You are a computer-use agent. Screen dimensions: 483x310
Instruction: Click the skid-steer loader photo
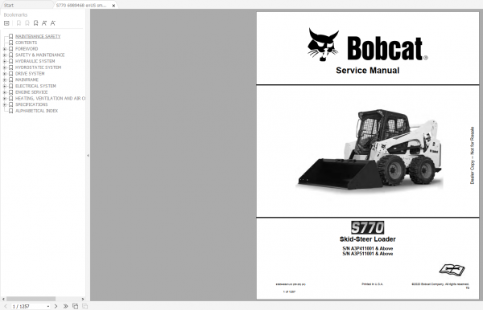pyautogui.click(x=369, y=150)
